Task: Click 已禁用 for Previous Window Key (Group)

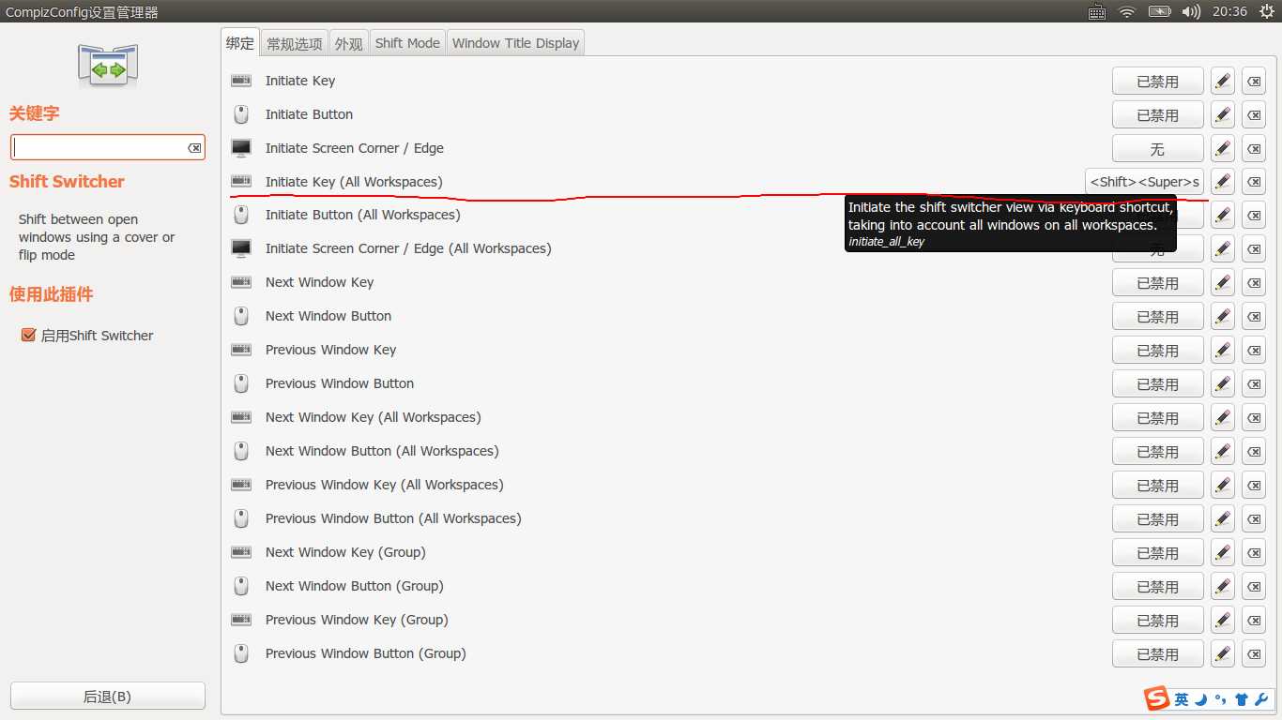Action: [x=1157, y=621]
